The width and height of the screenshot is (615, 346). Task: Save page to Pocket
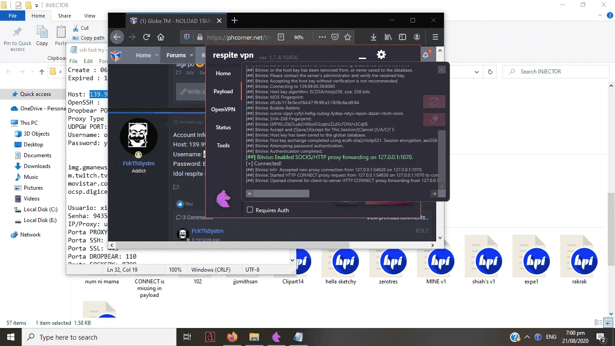point(335,37)
